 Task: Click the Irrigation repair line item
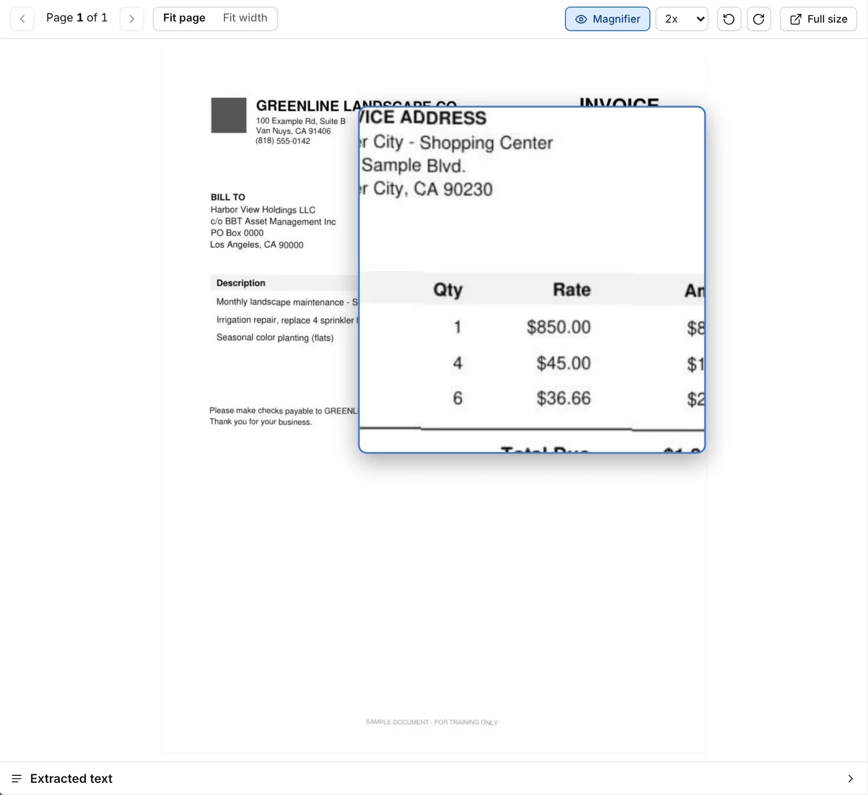pyautogui.click(x=287, y=320)
